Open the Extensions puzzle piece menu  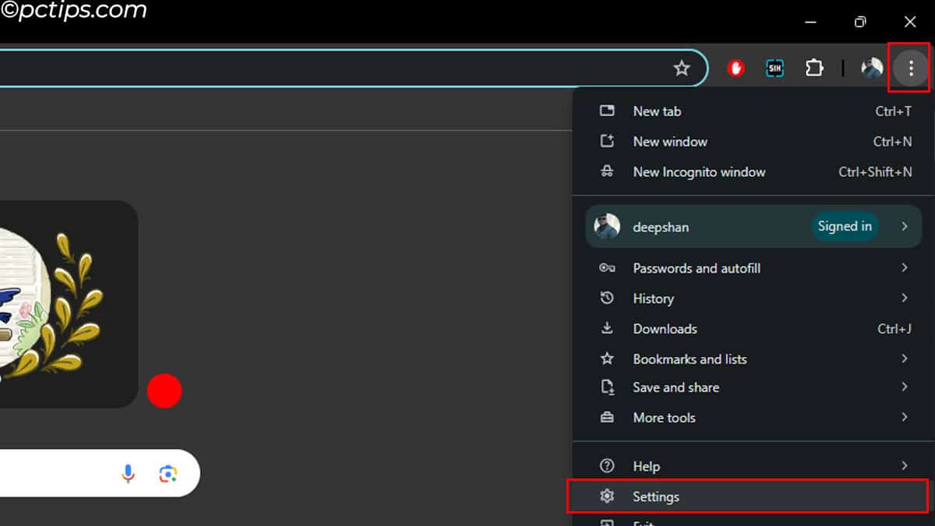point(814,69)
